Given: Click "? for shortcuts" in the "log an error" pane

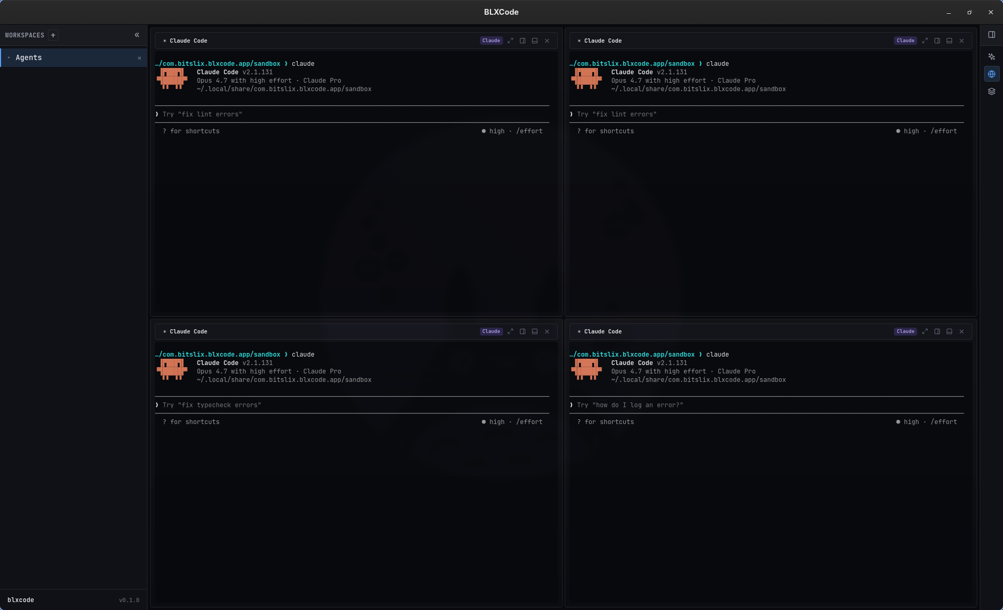Looking at the screenshot, I should (x=606, y=422).
